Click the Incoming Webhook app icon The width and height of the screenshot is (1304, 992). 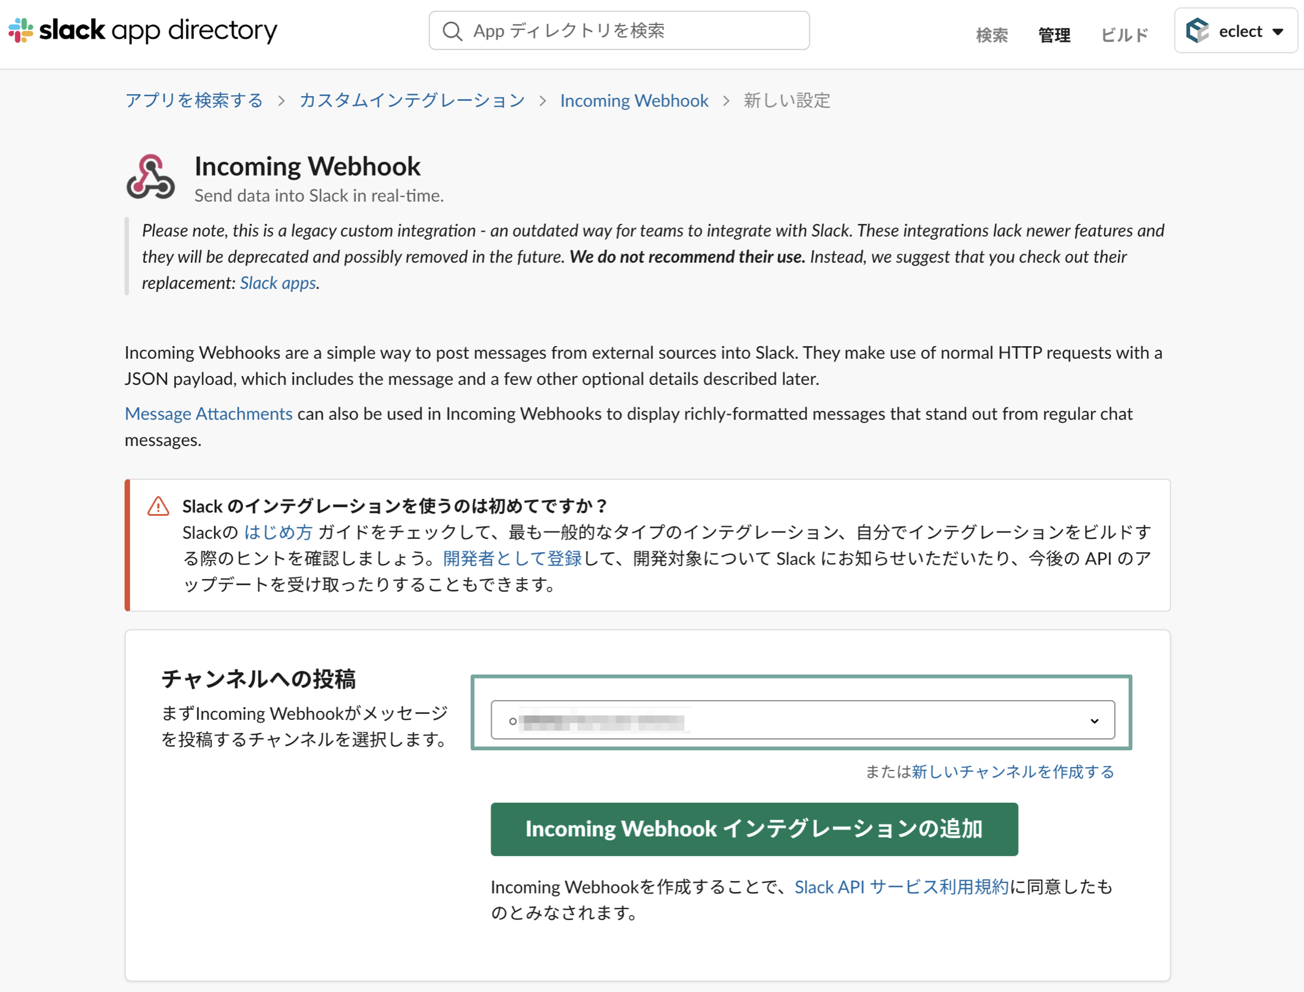[x=150, y=177]
